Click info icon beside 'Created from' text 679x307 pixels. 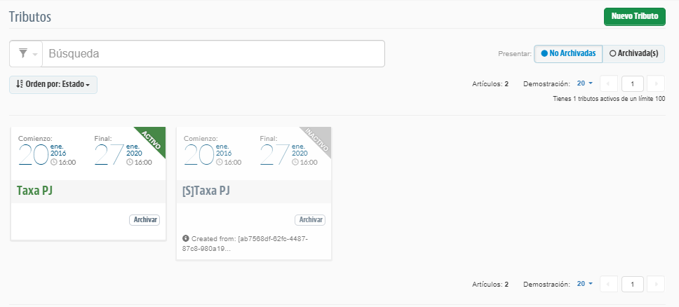[185, 238]
